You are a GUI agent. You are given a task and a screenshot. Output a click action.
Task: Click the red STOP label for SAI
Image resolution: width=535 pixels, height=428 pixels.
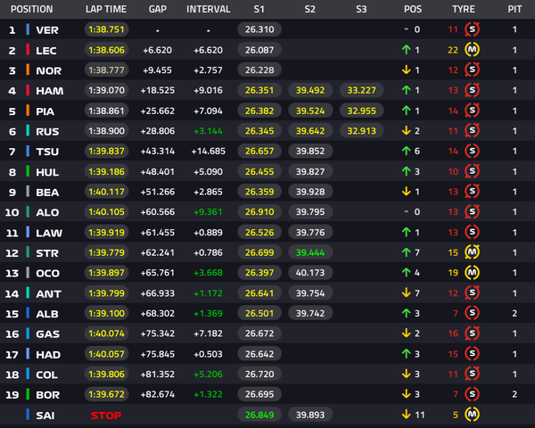click(106, 416)
